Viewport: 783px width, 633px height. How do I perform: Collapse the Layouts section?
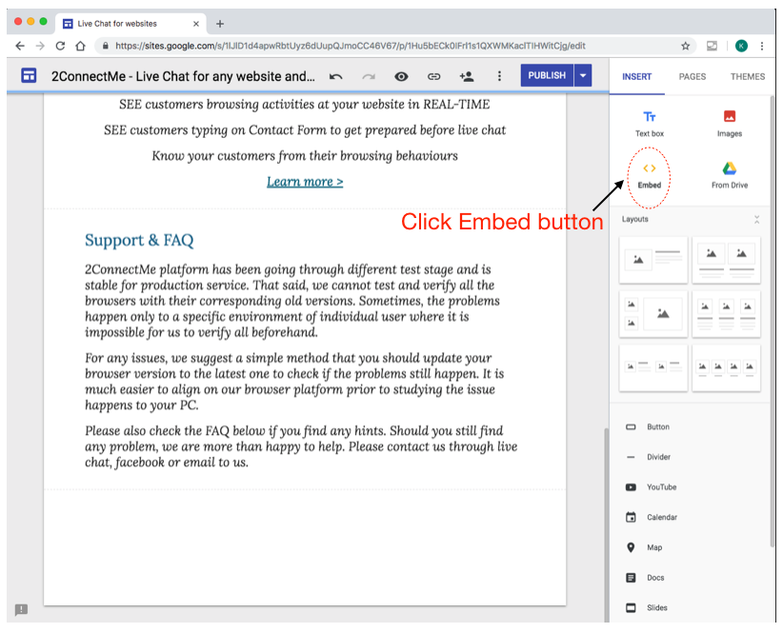click(756, 220)
